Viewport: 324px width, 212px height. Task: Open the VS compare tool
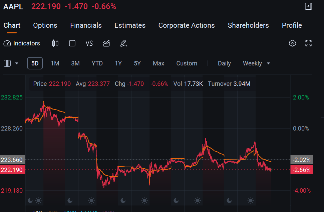(x=89, y=43)
